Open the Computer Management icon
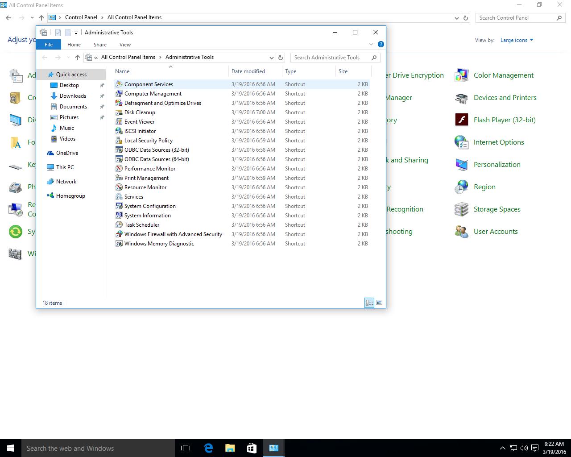Image resolution: width=571 pixels, height=457 pixels. pos(119,93)
